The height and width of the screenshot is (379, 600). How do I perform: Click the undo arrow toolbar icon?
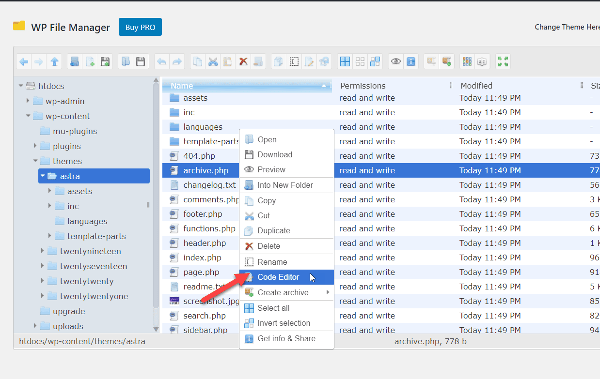click(x=162, y=61)
